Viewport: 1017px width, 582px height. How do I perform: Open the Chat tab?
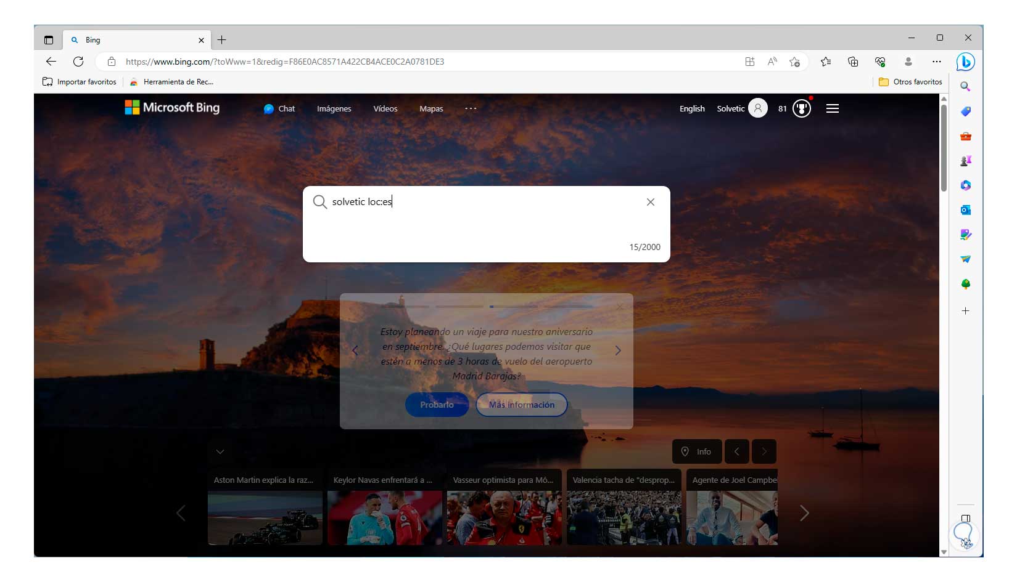[279, 109]
